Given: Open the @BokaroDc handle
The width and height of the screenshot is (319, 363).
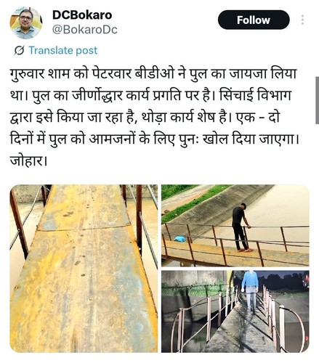Looking at the screenshot, I should click(x=85, y=30).
